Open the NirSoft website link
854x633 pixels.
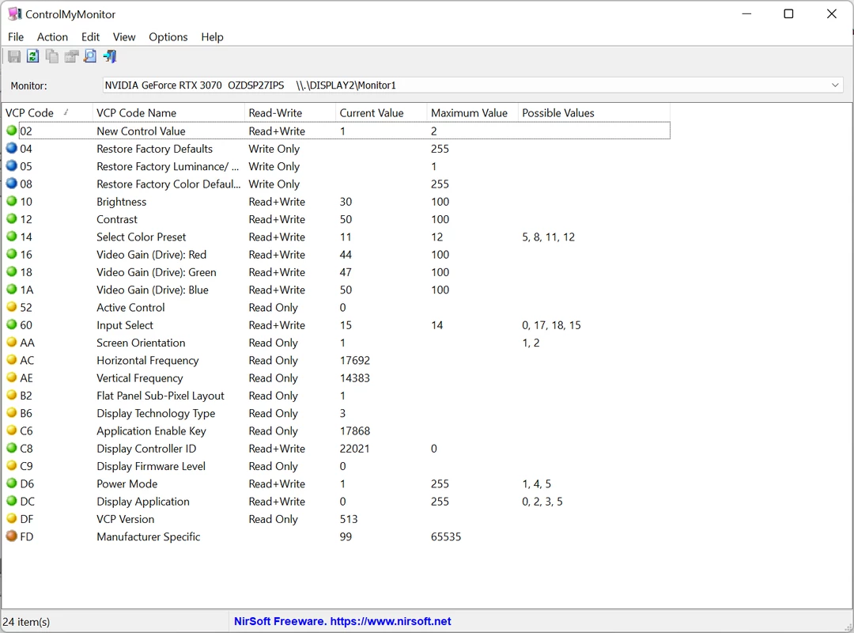[x=342, y=621]
